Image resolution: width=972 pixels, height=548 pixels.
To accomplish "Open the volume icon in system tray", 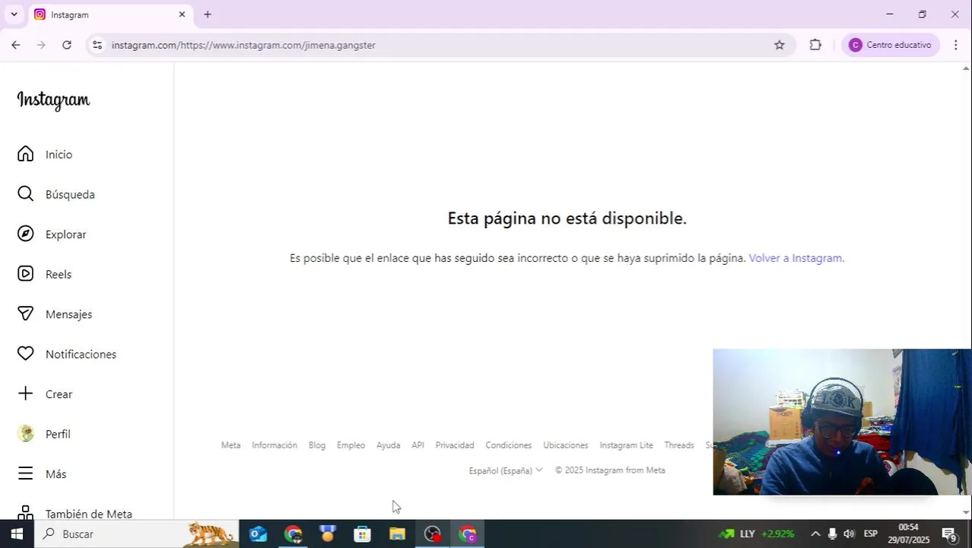I will coord(850,534).
